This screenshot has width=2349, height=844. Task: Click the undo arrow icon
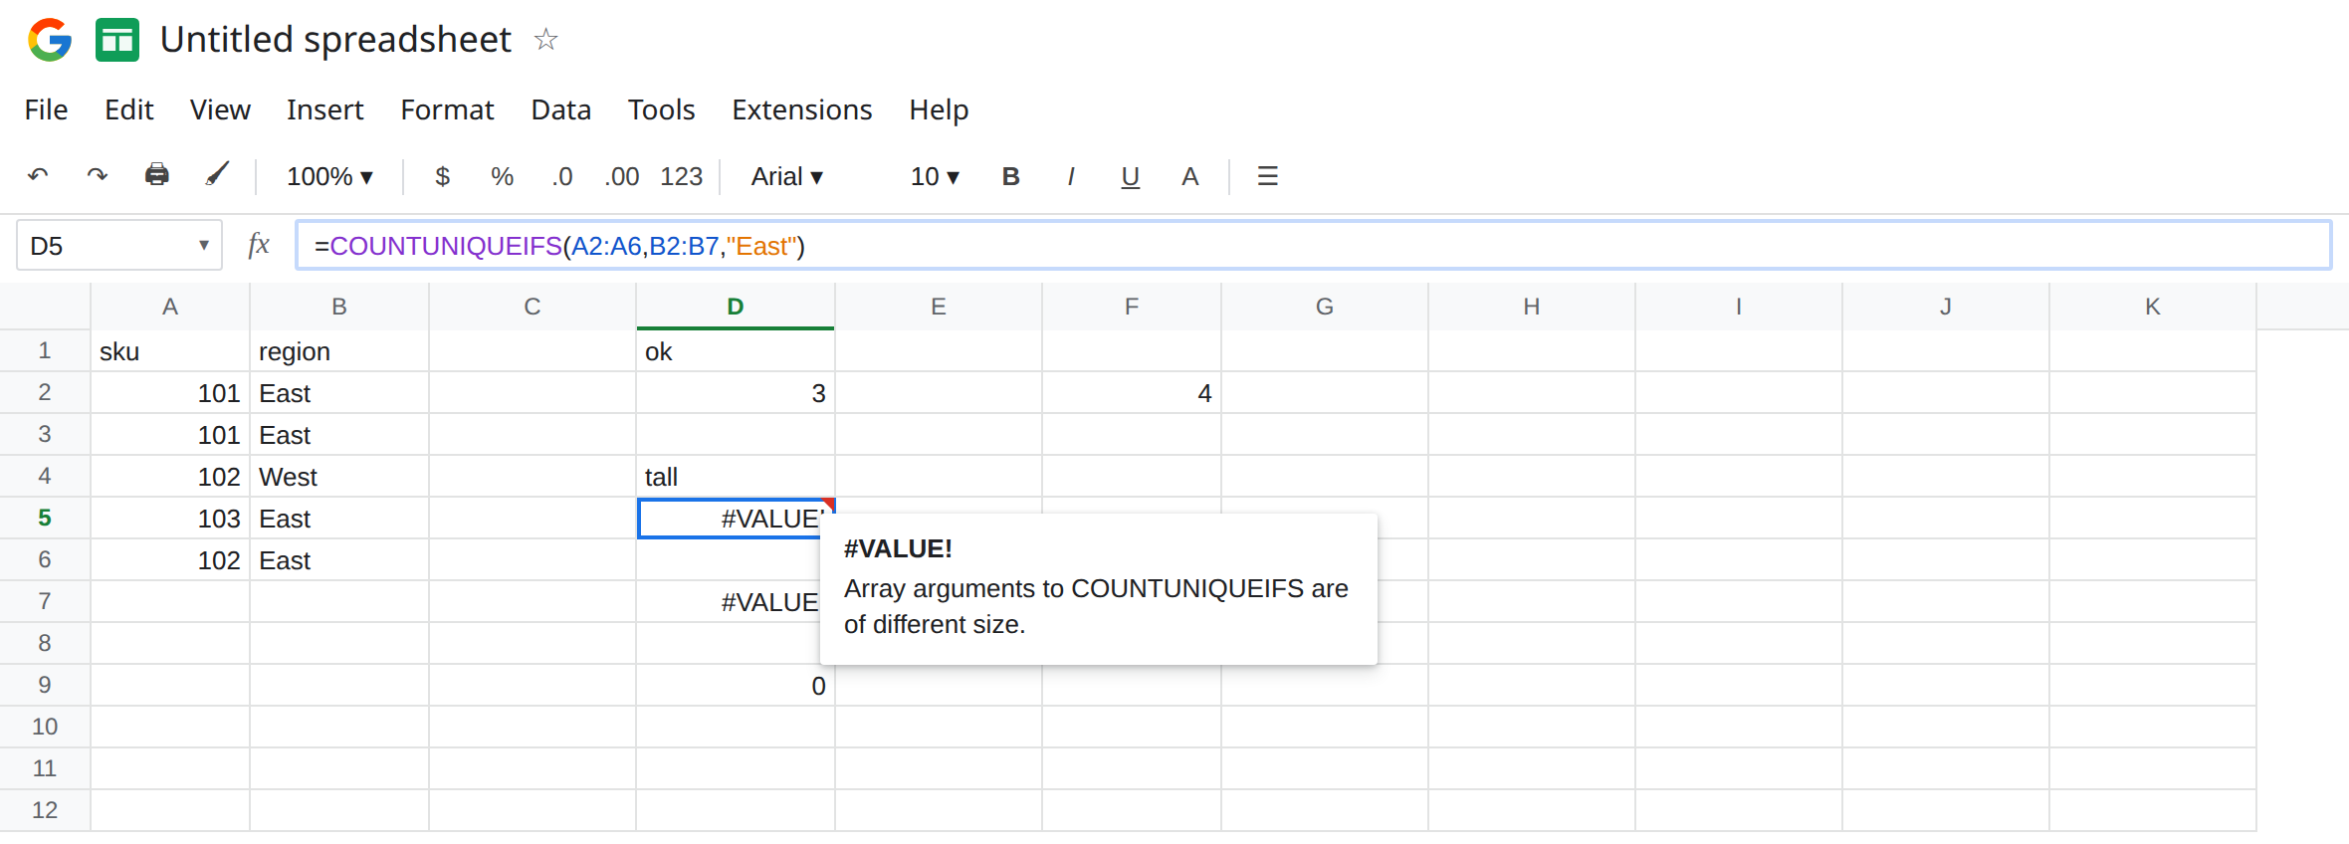pyautogui.click(x=38, y=176)
